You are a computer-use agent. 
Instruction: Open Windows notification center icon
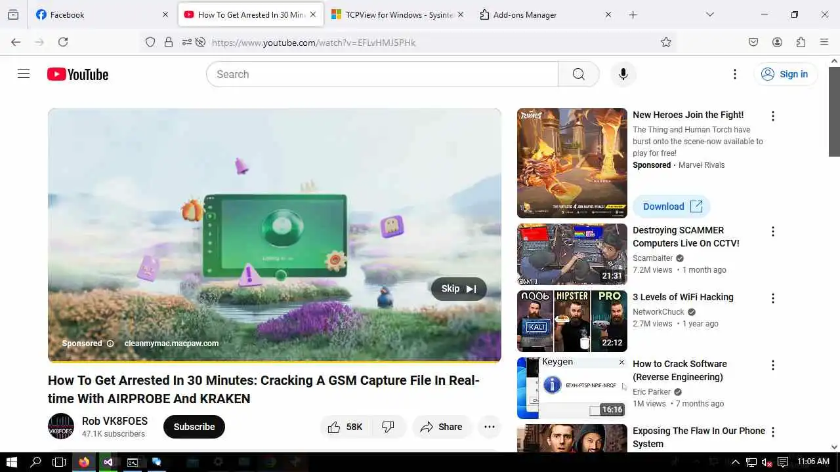(x=782, y=462)
